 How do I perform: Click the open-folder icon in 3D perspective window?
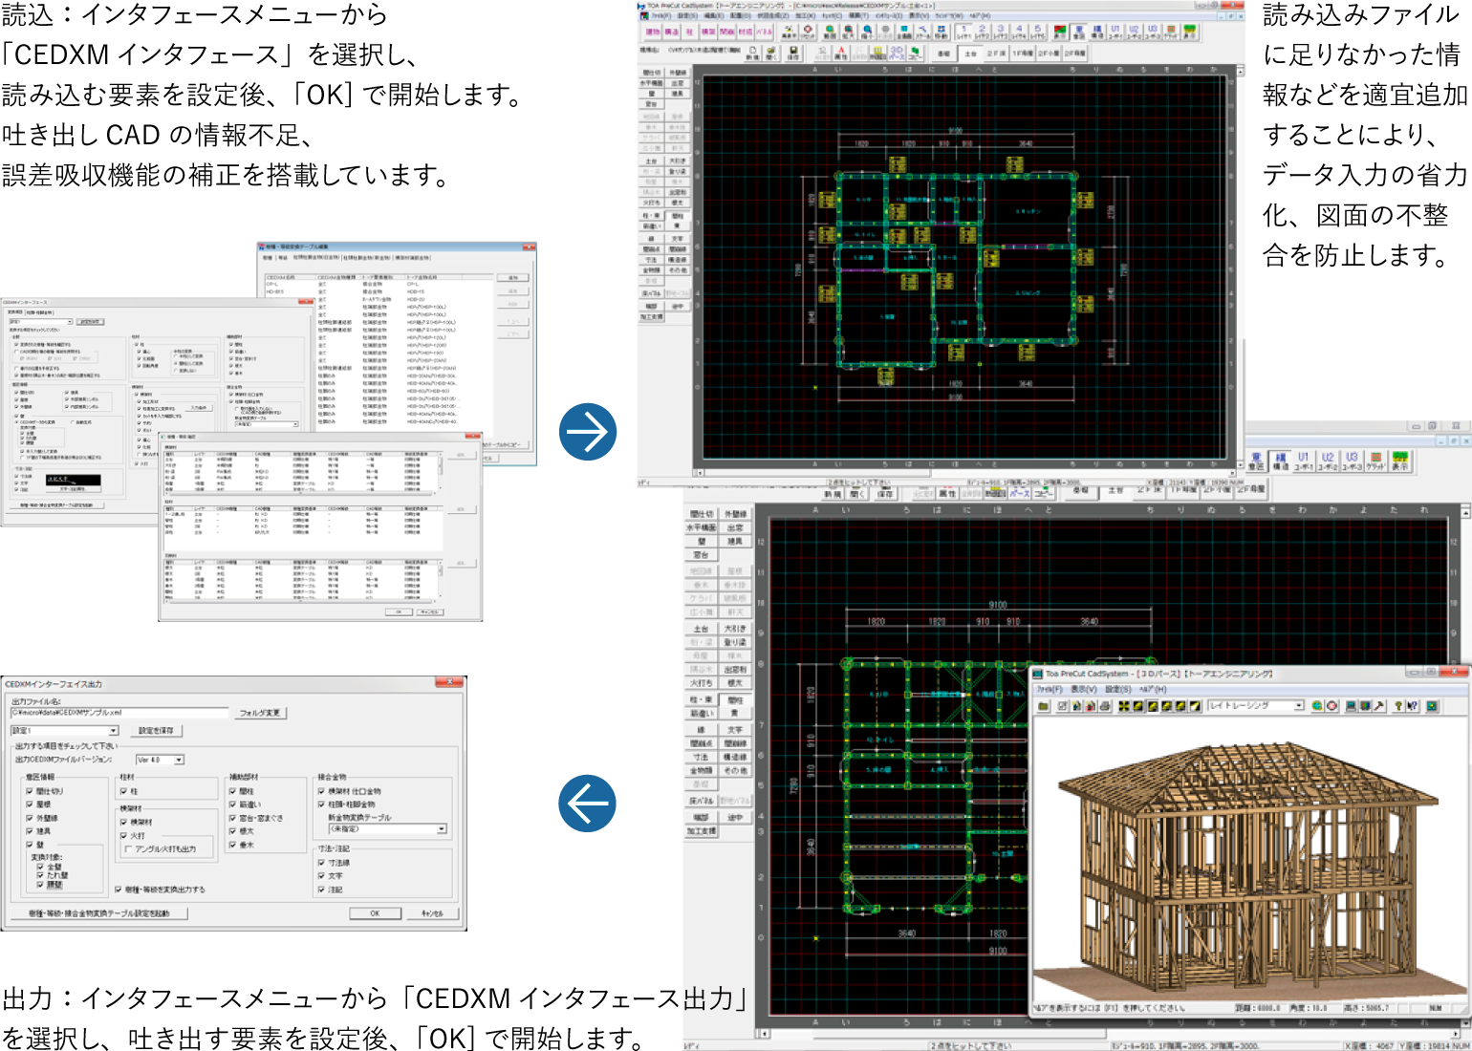[1044, 706]
